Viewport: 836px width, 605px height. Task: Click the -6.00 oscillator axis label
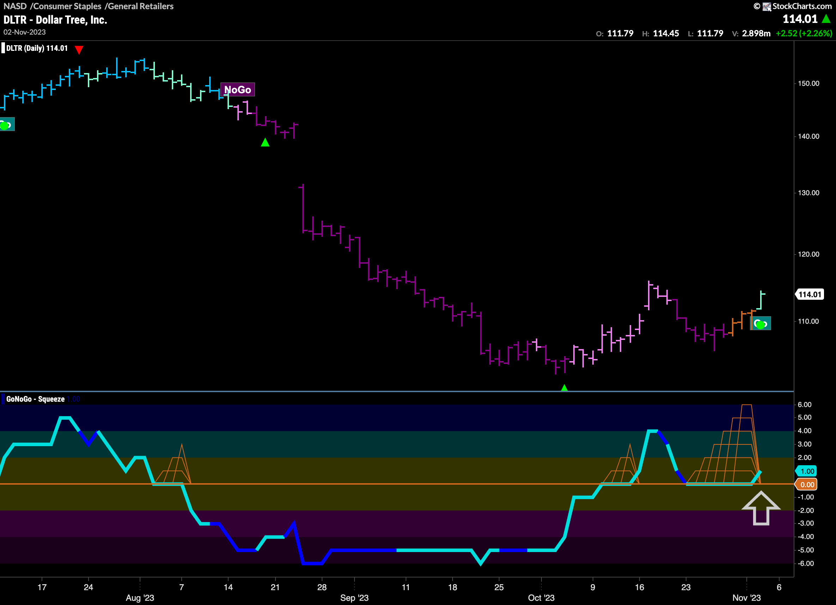[x=805, y=563]
